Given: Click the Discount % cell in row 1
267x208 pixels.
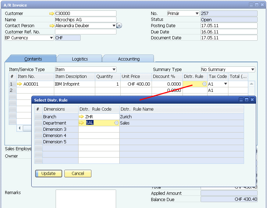Looking at the screenshot, I should [167, 84].
